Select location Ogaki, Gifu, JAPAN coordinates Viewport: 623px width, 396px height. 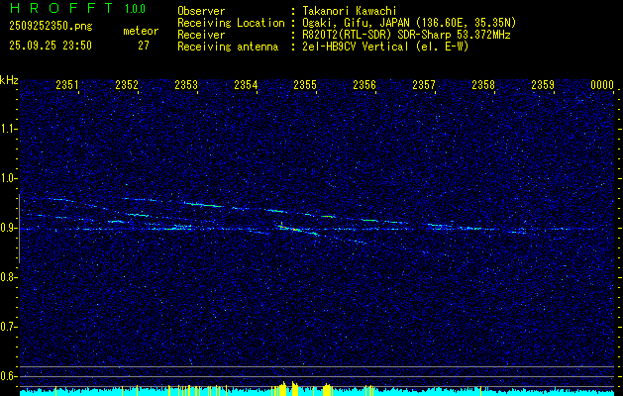coord(409,23)
